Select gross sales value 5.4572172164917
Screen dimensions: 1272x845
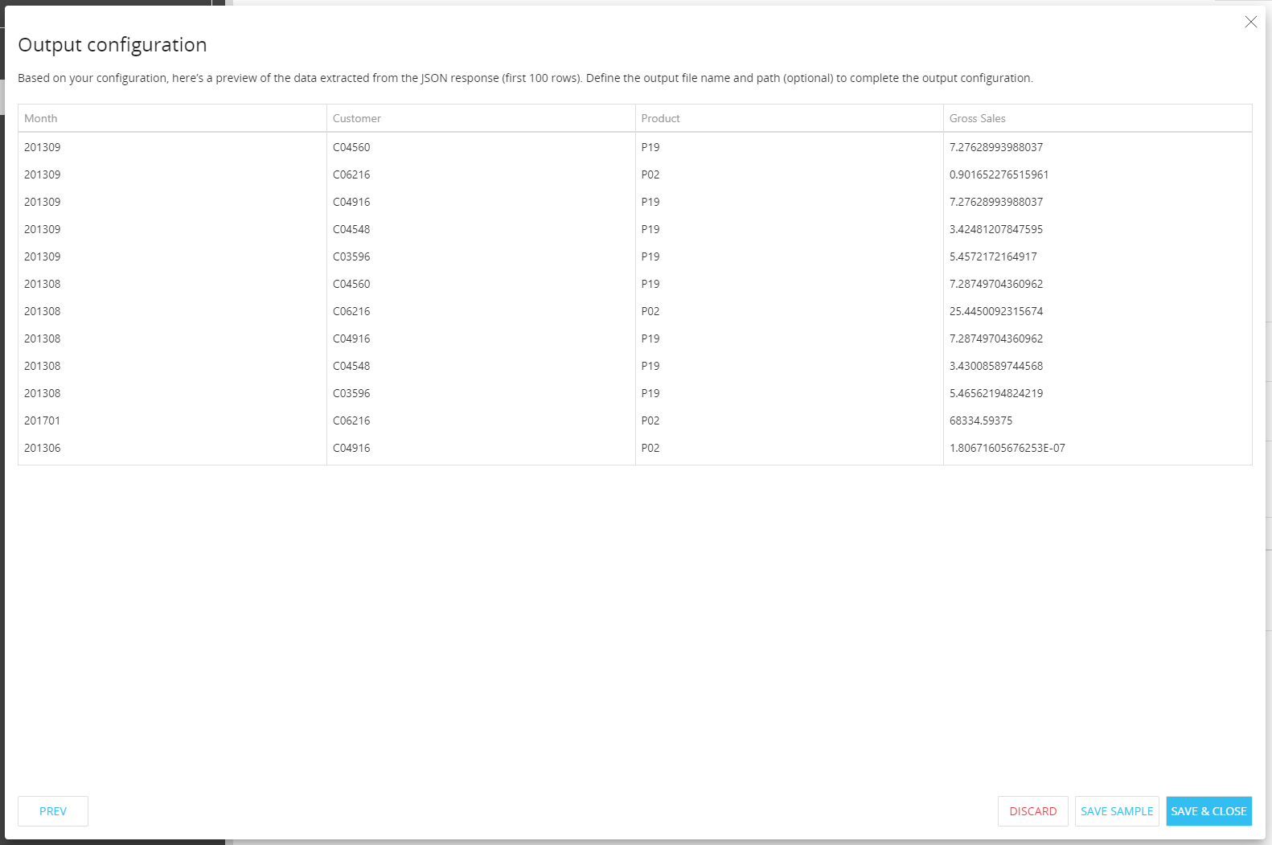click(x=993, y=256)
